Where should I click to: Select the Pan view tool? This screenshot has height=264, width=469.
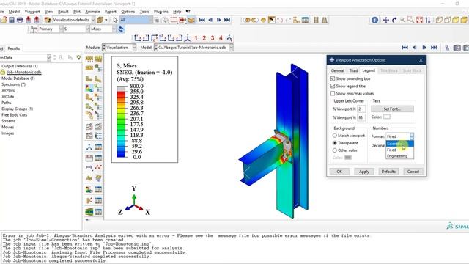pos(386,20)
